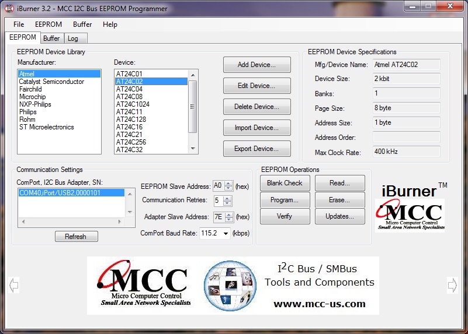Click the ComPort list scroll-right arrow
468x334 pixels.
(119, 222)
